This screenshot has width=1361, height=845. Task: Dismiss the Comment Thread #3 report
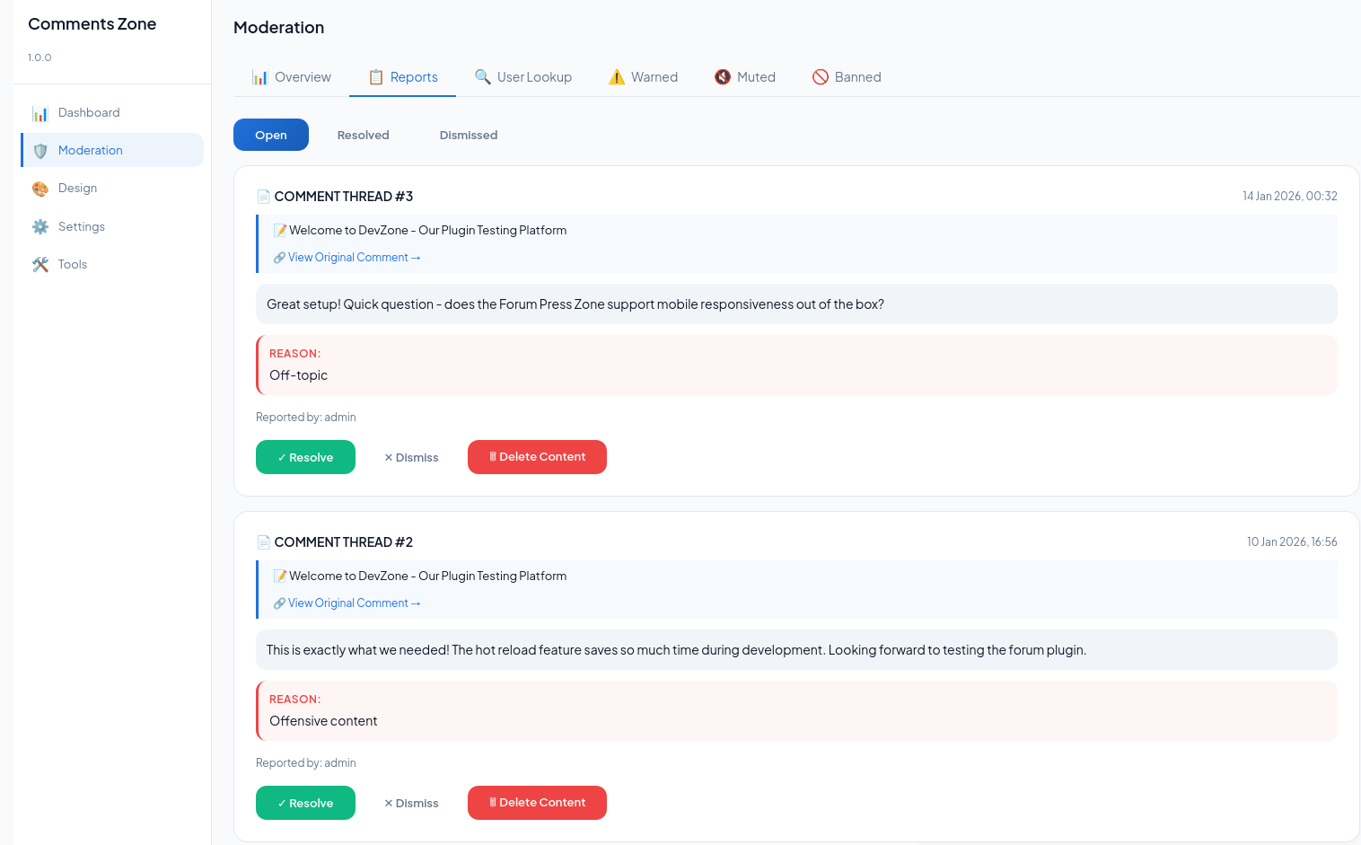(411, 457)
